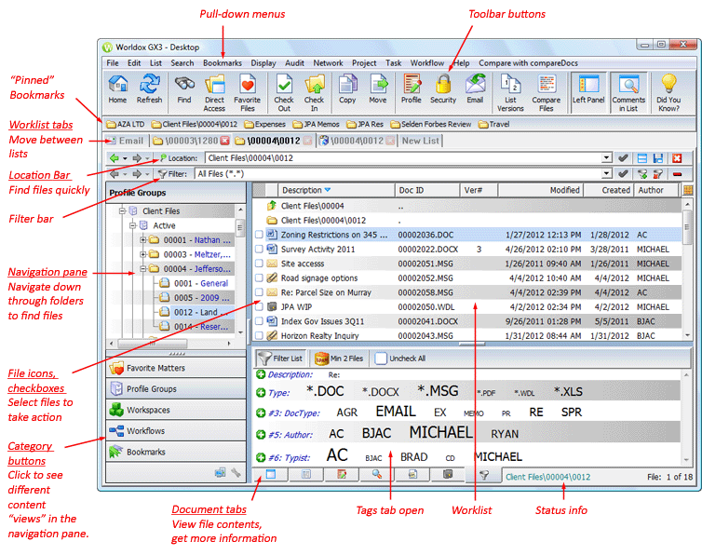Check the box for Re: Parcel Size on Murray
Image resolution: width=702 pixels, height=555 pixels.
coord(259,292)
